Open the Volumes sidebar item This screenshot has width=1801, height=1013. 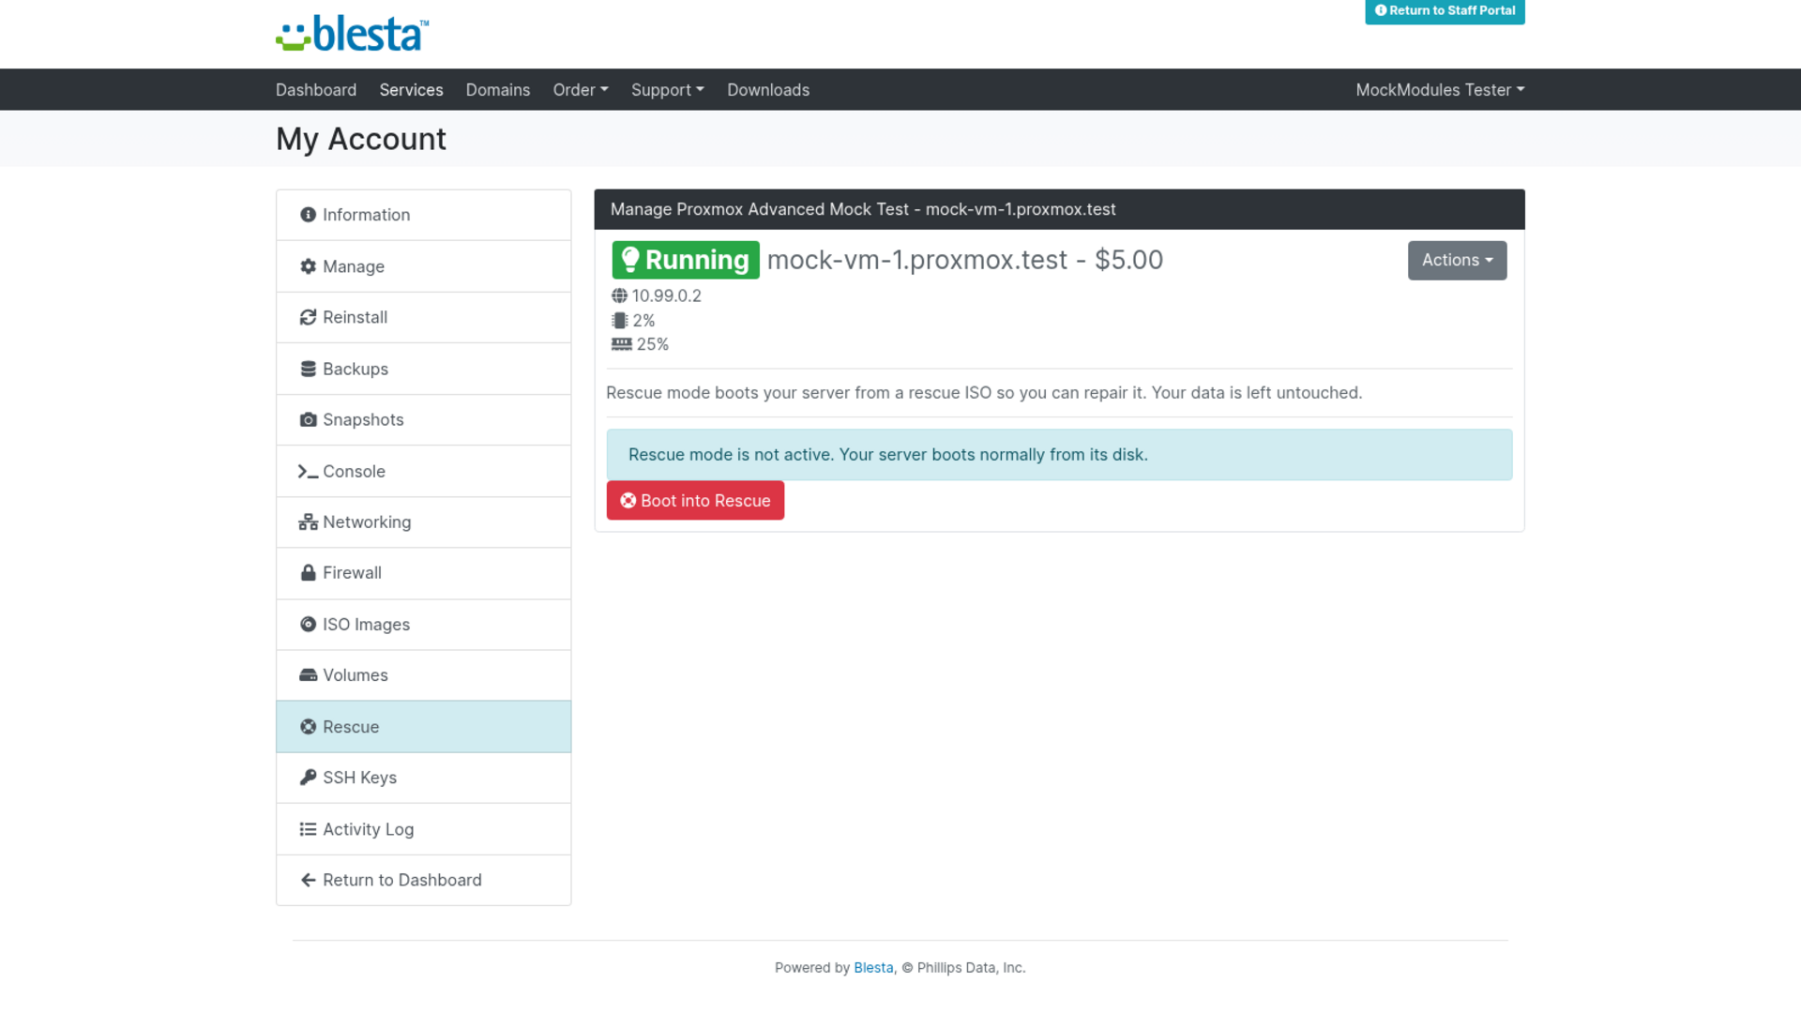coord(424,675)
